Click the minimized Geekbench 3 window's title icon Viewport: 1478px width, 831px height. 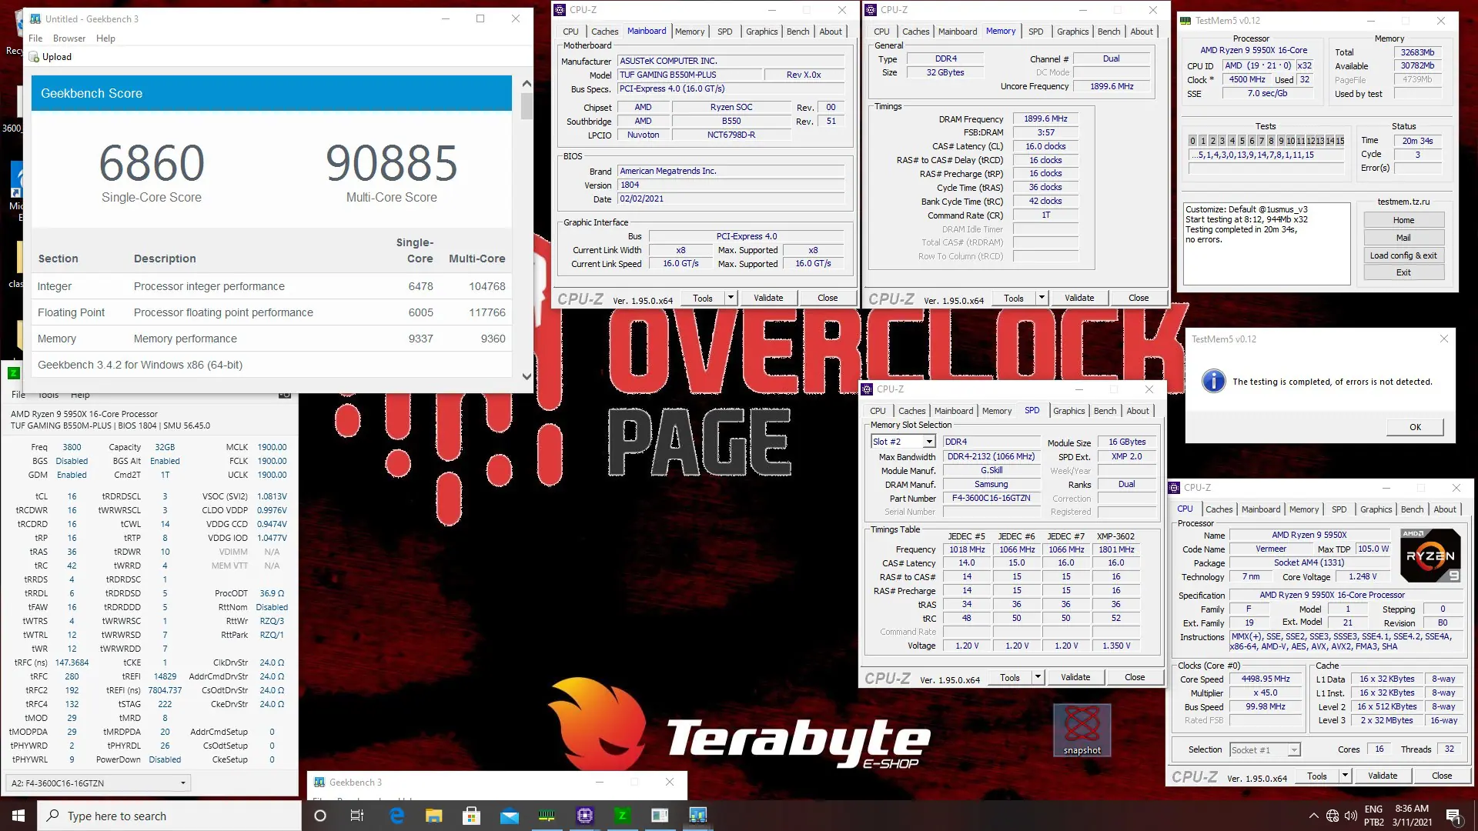(319, 783)
